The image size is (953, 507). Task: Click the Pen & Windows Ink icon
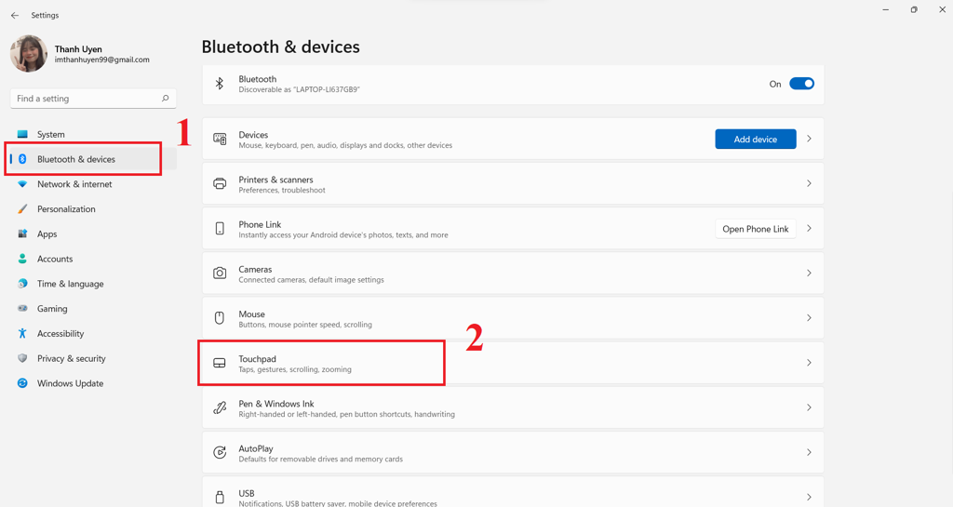[x=220, y=407]
